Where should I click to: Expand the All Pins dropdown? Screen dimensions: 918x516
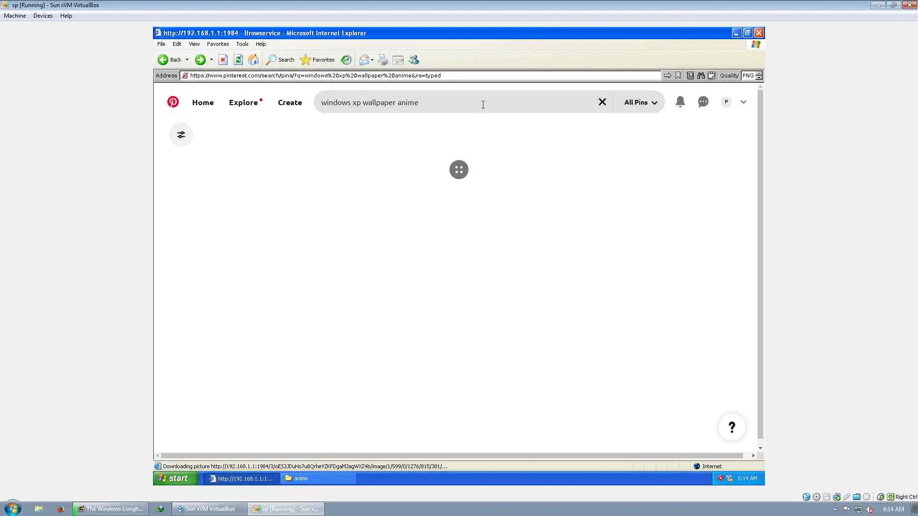[640, 102]
